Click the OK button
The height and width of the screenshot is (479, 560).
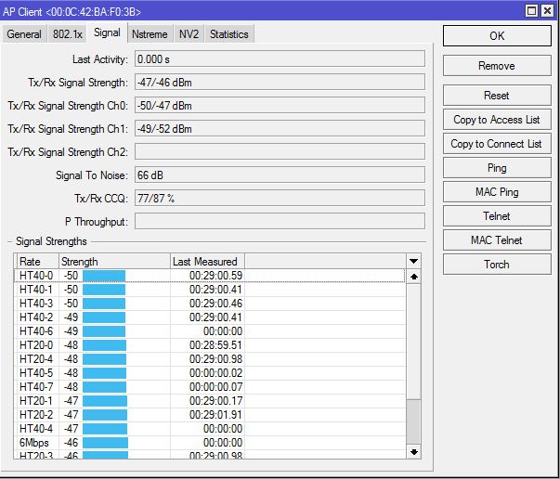[496, 36]
